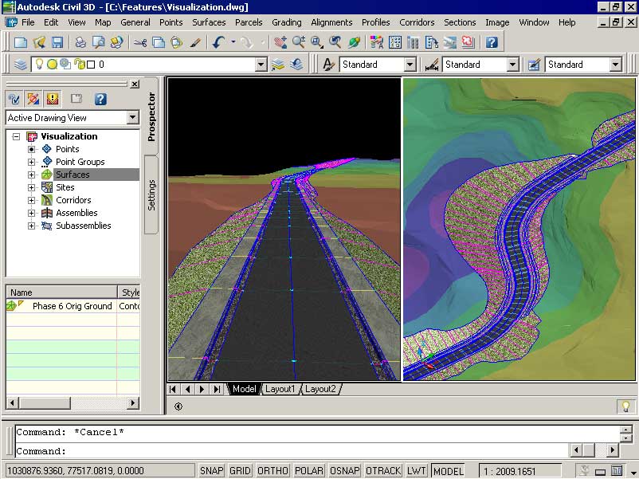
Task: Toggle ORTHO mode in status bar
Action: (273, 471)
